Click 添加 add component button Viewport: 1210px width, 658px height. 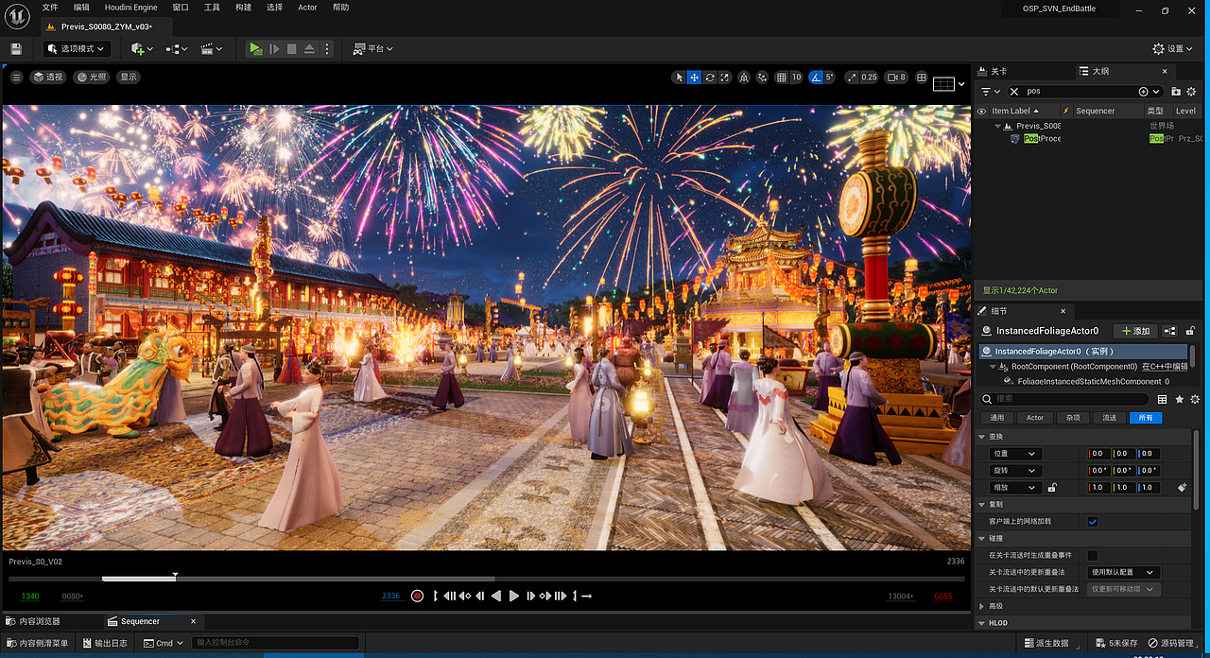click(x=1135, y=331)
